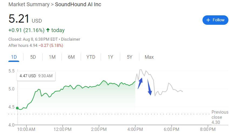Viewport: 233px width, 133px height.
Task: Click the green up arrow beside today
Action: point(48,30)
